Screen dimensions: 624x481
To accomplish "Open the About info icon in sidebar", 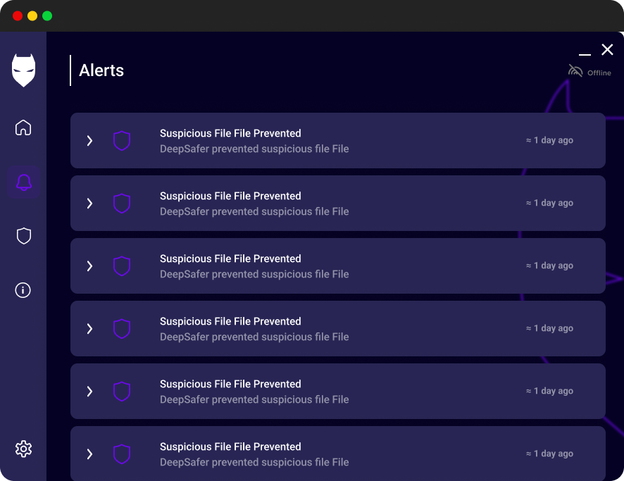I will pos(23,290).
